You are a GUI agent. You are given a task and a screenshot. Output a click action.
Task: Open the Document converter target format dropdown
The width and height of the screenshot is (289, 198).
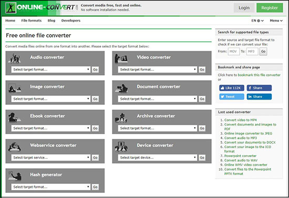pyautogui.click(x=158, y=99)
